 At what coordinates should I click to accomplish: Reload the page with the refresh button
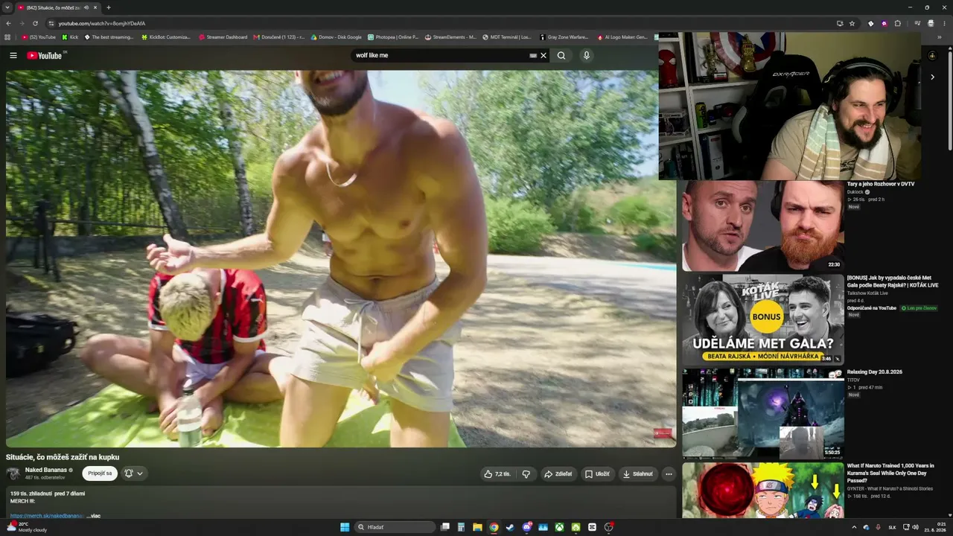[x=35, y=23]
